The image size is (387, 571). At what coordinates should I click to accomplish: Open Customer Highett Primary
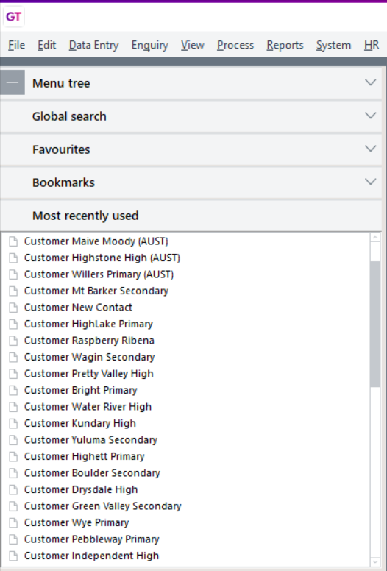coord(85,457)
